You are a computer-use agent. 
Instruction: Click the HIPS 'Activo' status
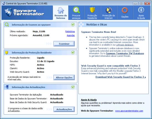(41, 65)
